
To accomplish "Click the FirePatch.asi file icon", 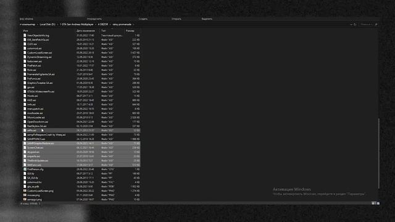I will (25, 66).
